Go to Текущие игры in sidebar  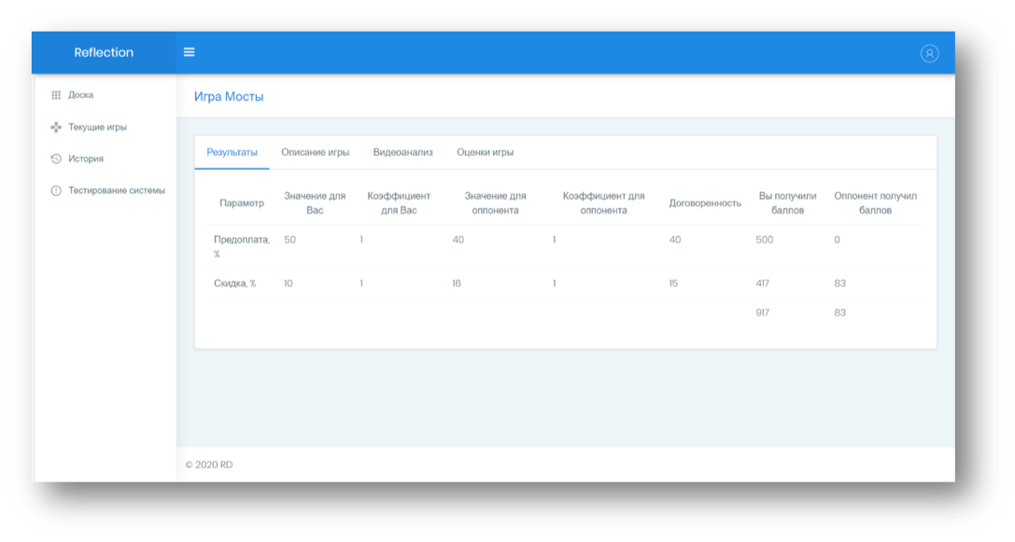tap(98, 127)
